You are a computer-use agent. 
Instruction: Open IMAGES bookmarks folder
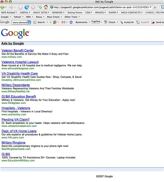[x=100, y=12]
